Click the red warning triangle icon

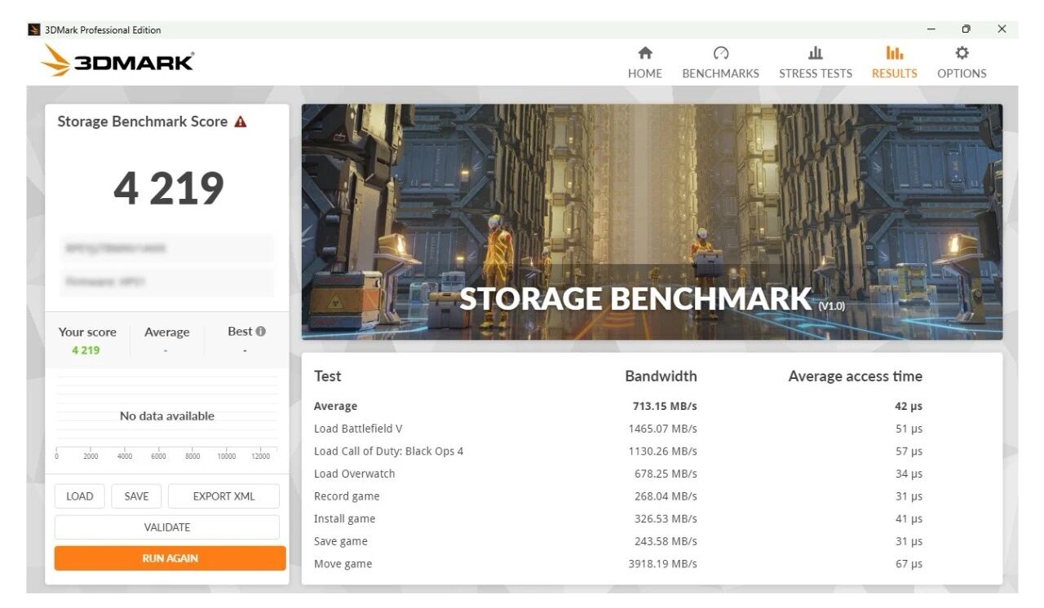point(240,121)
